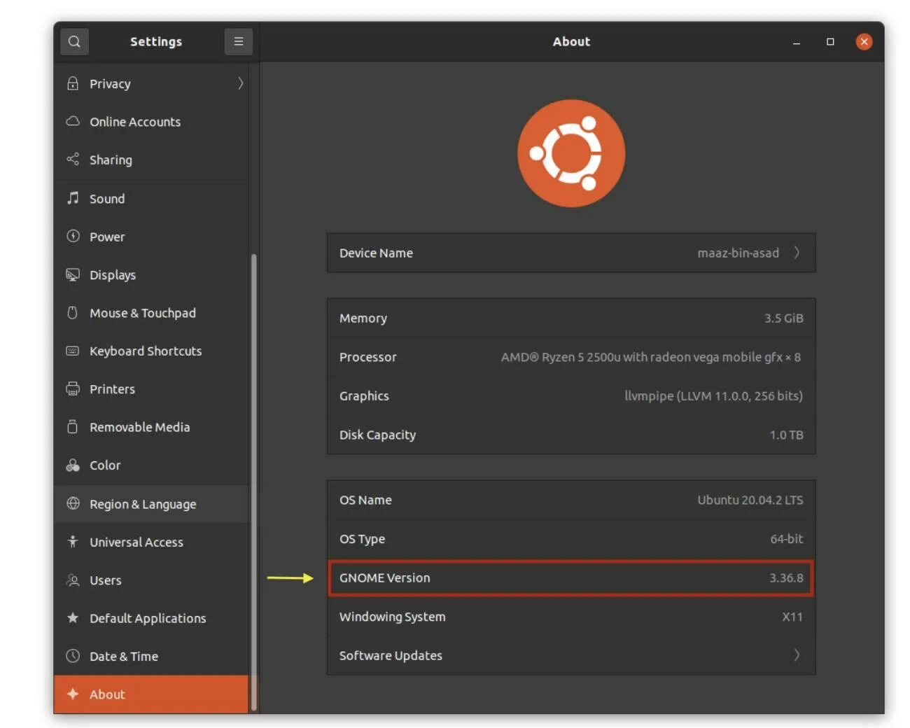
Task: Click the Printers icon in sidebar
Action: click(x=73, y=388)
